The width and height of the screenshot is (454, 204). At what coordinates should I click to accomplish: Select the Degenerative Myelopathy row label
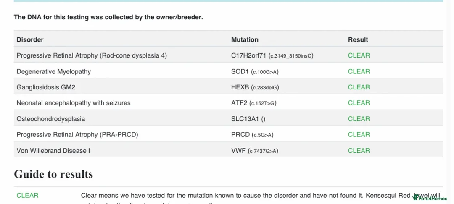click(x=53, y=71)
